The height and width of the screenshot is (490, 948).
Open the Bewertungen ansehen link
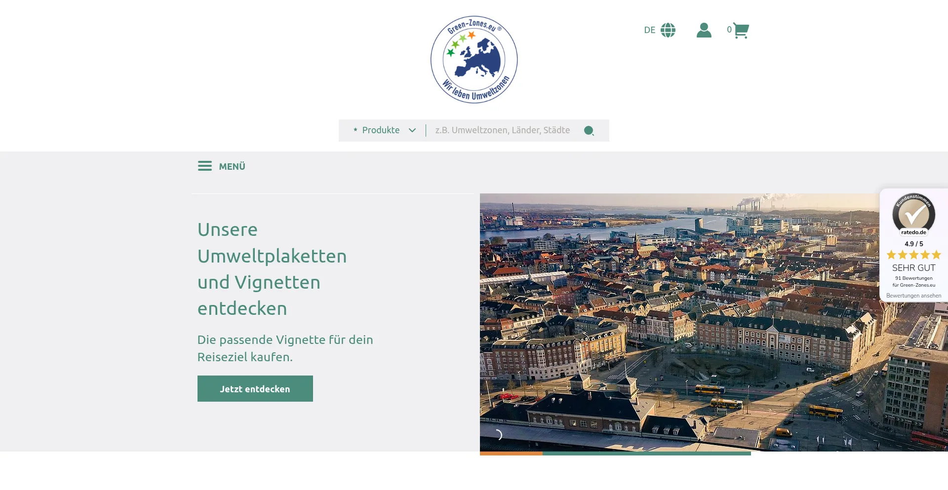click(x=913, y=296)
